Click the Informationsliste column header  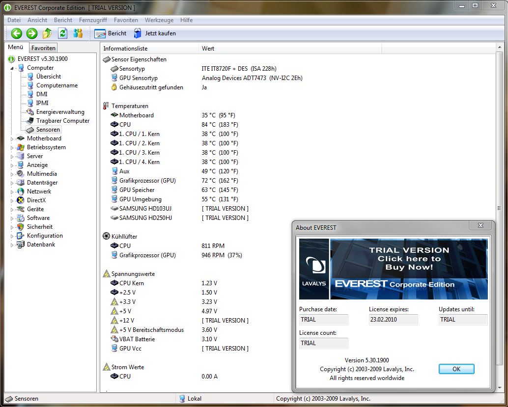click(150, 49)
